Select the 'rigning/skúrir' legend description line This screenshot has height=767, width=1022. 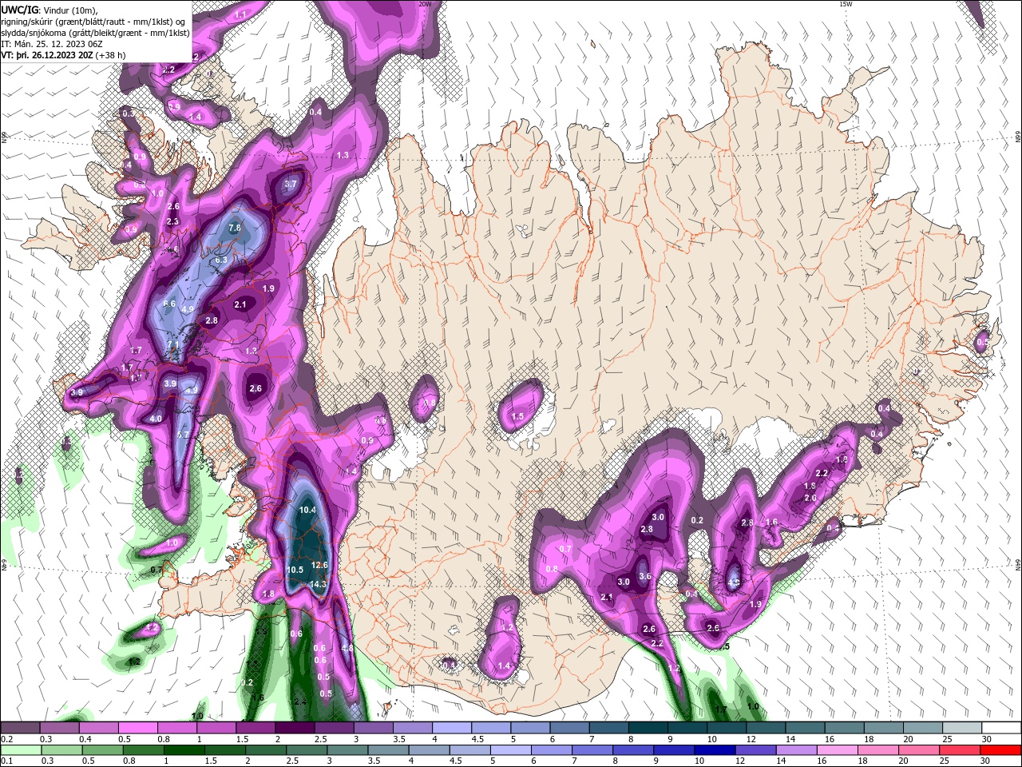coord(94,22)
